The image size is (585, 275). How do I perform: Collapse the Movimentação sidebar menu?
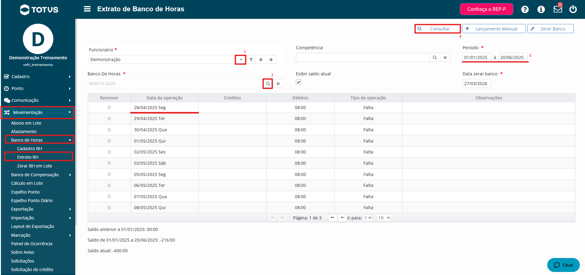38,112
